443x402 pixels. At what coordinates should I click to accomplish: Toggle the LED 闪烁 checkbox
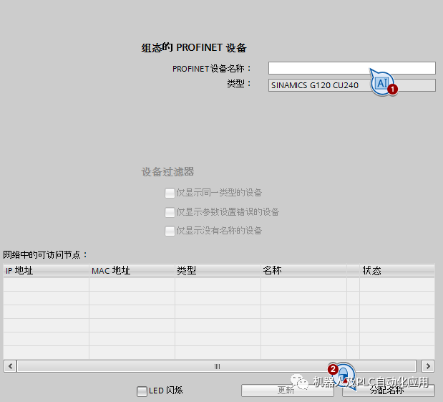tap(142, 391)
